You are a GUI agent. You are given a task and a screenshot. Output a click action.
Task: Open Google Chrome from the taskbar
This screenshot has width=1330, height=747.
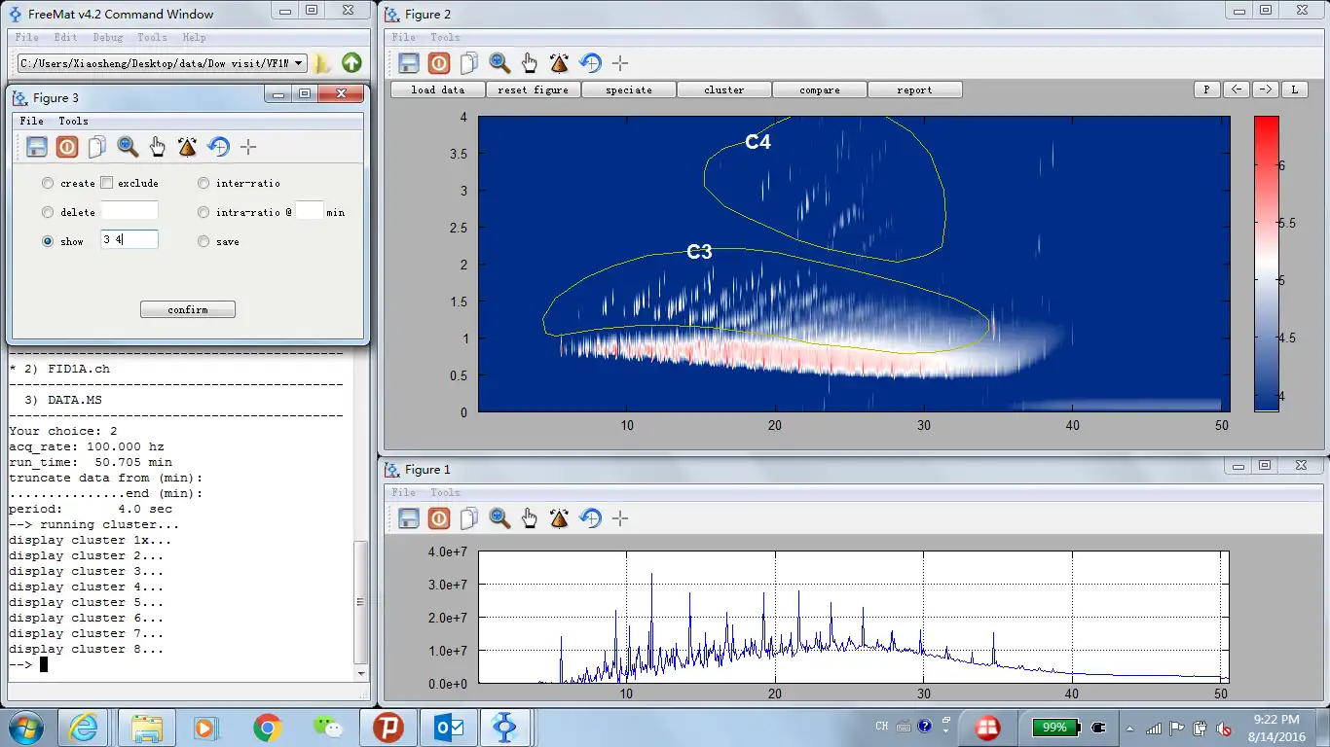point(268,727)
